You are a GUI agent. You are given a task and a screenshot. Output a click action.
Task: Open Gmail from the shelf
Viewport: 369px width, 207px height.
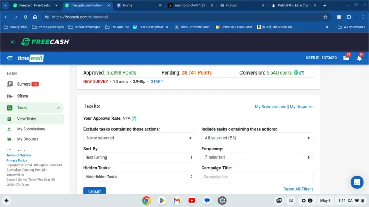[x=177, y=200]
